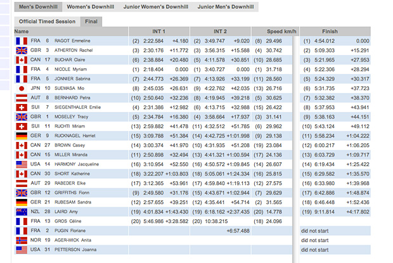
Task: Click the Japanese flag beside SUEMASA Mio
Action: click(x=22, y=88)
